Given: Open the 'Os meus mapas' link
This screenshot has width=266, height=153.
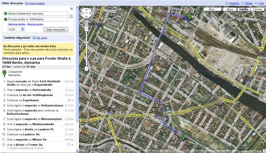Looking at the screenshot, I should click(x=35, y=3).
